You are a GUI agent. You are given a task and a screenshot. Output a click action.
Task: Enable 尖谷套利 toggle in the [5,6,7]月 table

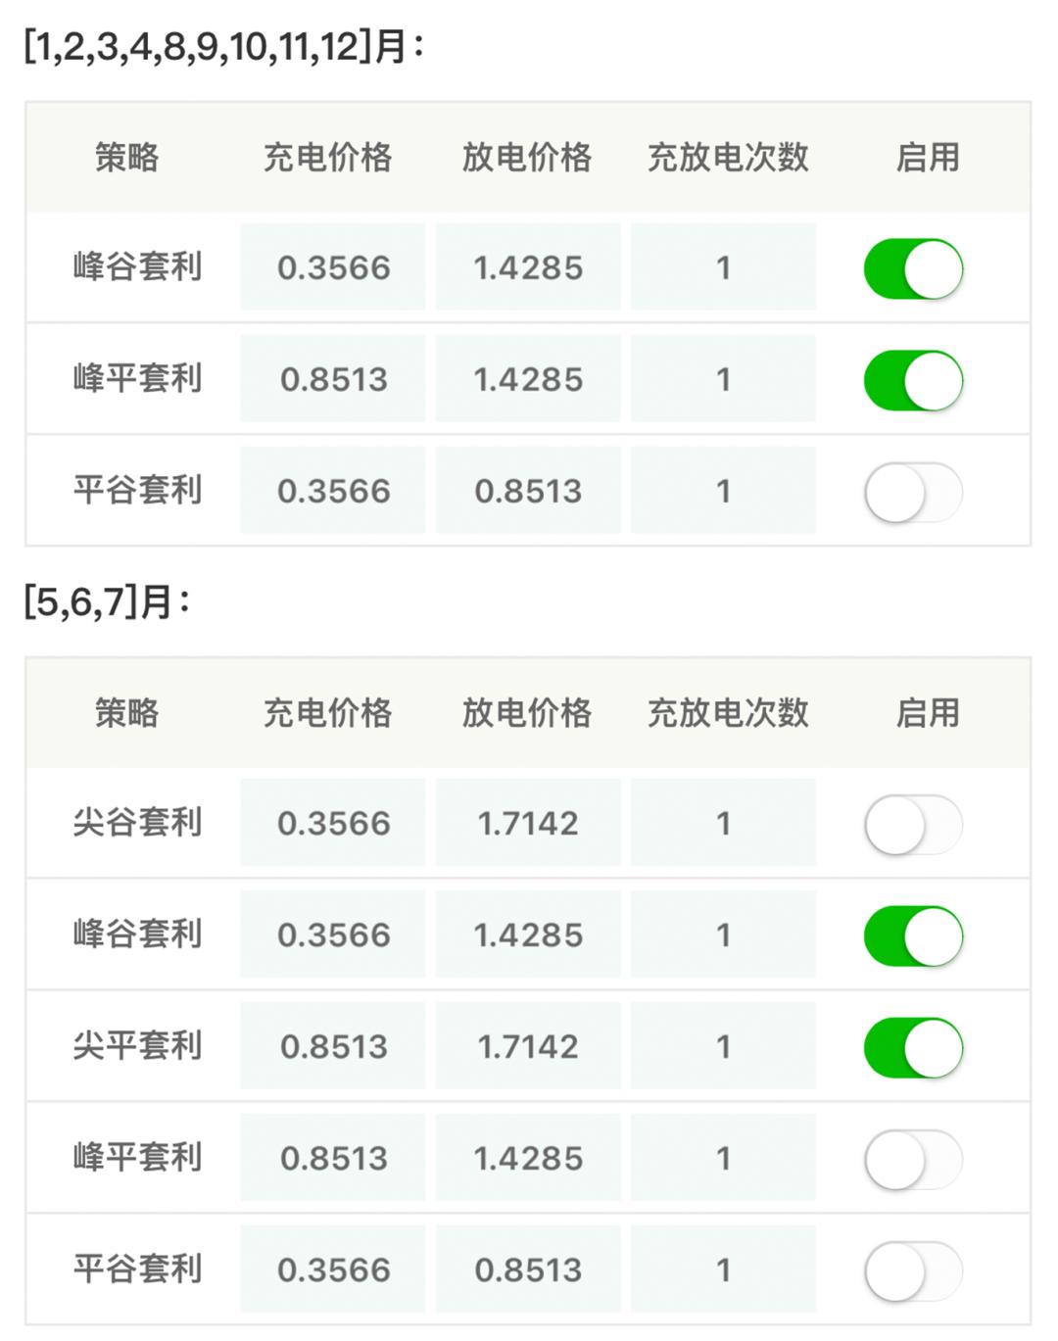(x=912, y=824)
